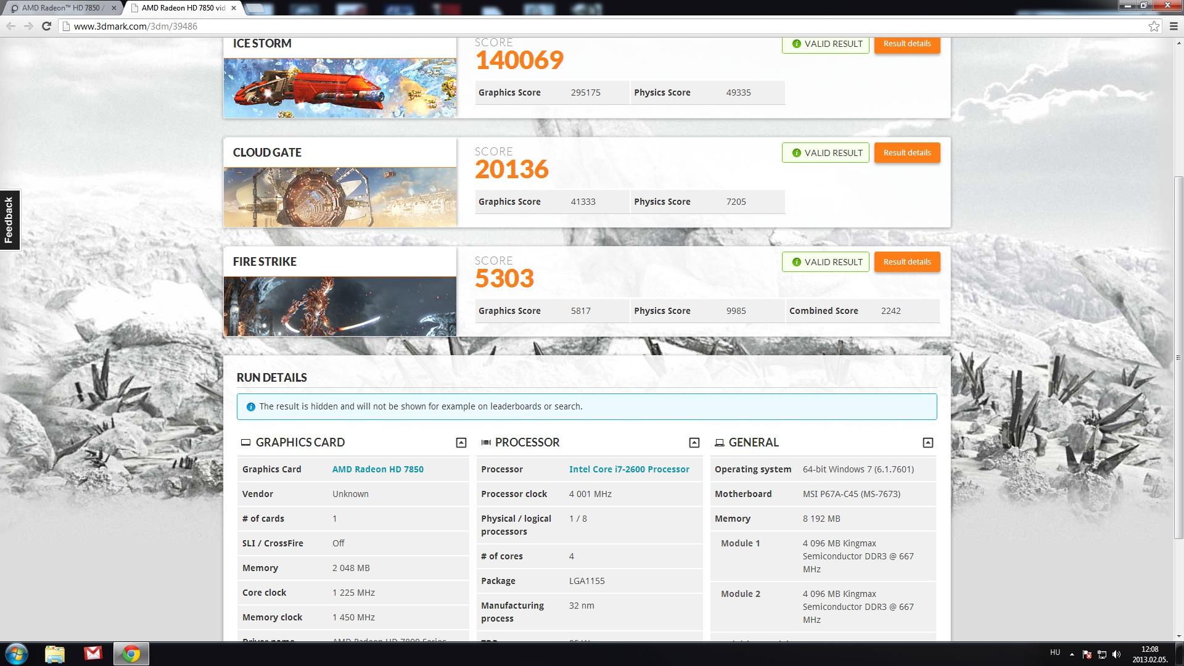Click the network tray icon
The width and height of the screenshot is (1184, 666).
click(x=1101, y=654)
